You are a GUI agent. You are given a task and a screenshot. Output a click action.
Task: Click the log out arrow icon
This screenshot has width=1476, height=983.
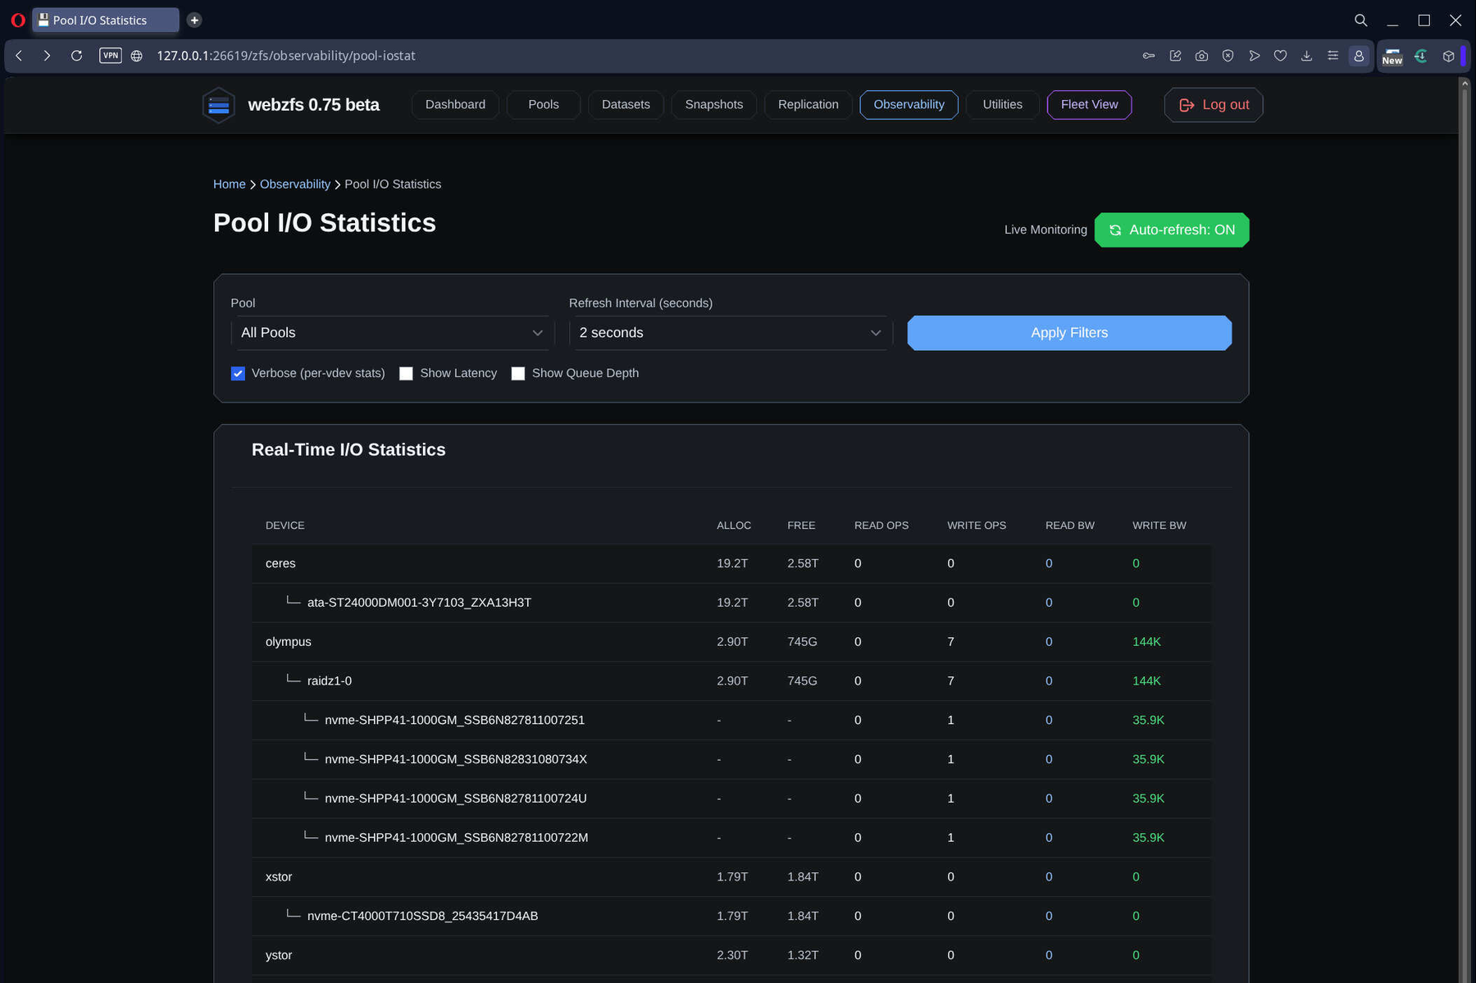click(1186, 105)
